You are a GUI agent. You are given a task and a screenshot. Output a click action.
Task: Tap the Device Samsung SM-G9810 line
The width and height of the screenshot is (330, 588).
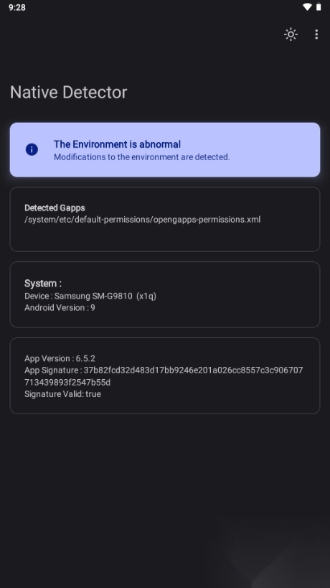tap(90, 297)
